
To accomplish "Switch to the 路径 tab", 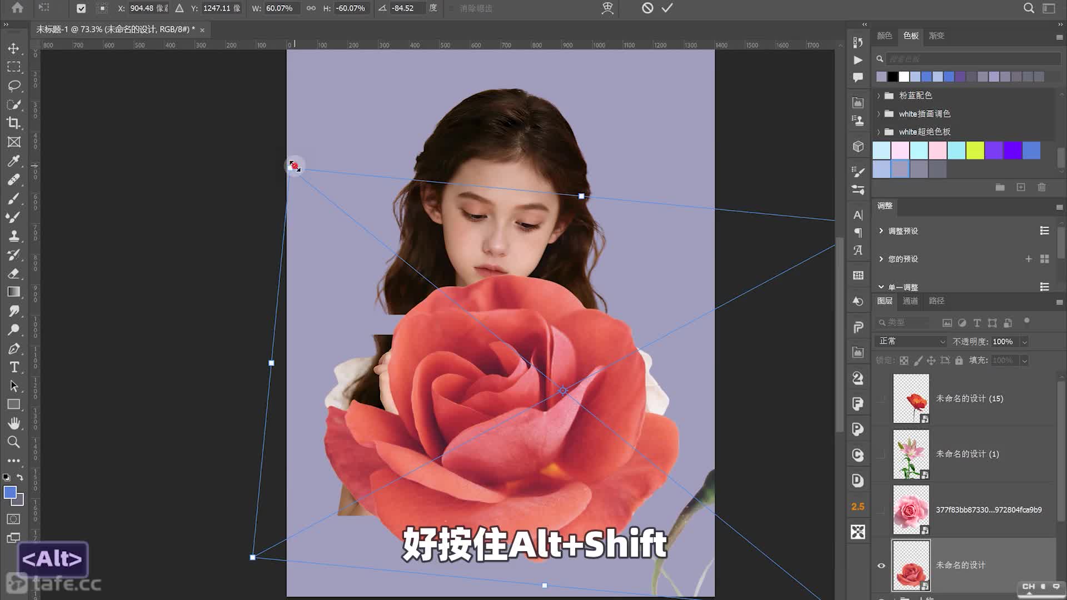I will (x=936, y=301).
